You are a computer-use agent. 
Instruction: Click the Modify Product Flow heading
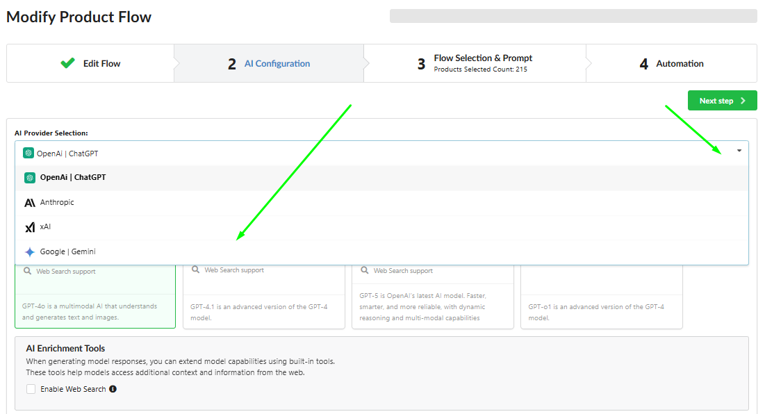79,17
